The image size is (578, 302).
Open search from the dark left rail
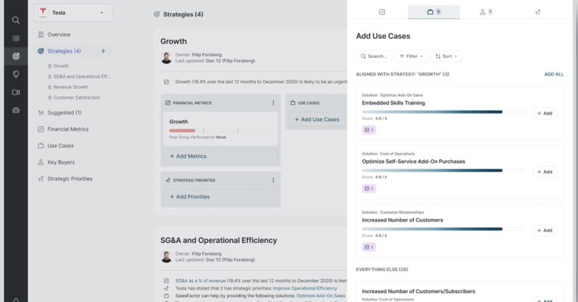point(15,20)
